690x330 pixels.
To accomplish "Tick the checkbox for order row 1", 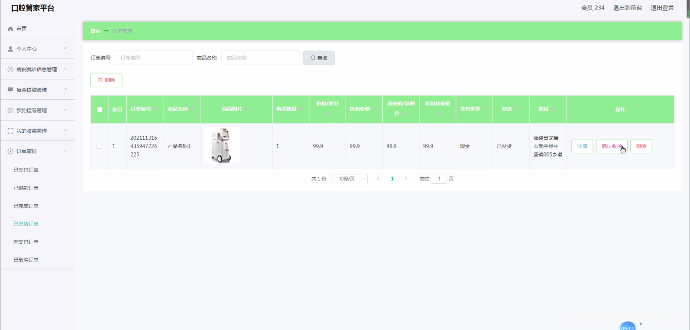I will [x=99, y=146].
